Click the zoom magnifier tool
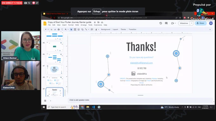 [66, 29]
